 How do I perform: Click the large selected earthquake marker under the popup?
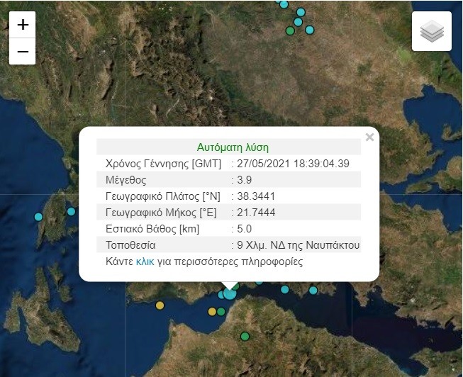tap(230, 294)
